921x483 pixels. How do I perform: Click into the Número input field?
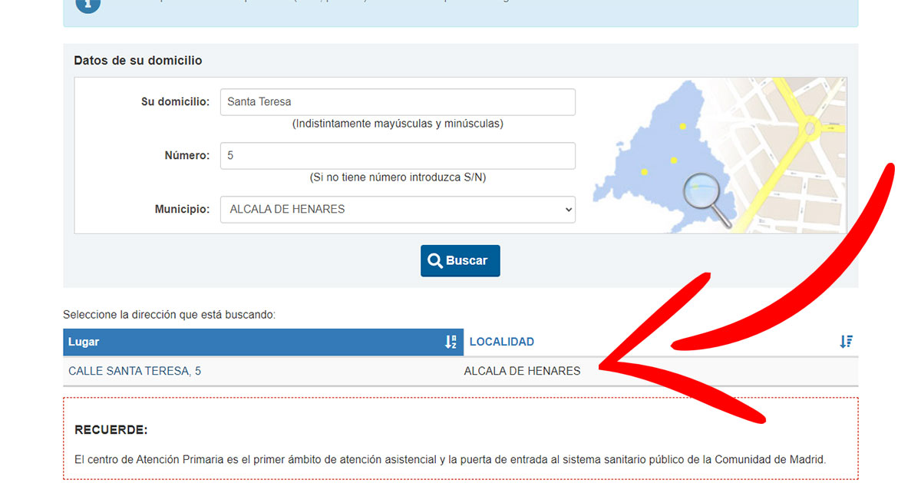(x=398, y=156)
